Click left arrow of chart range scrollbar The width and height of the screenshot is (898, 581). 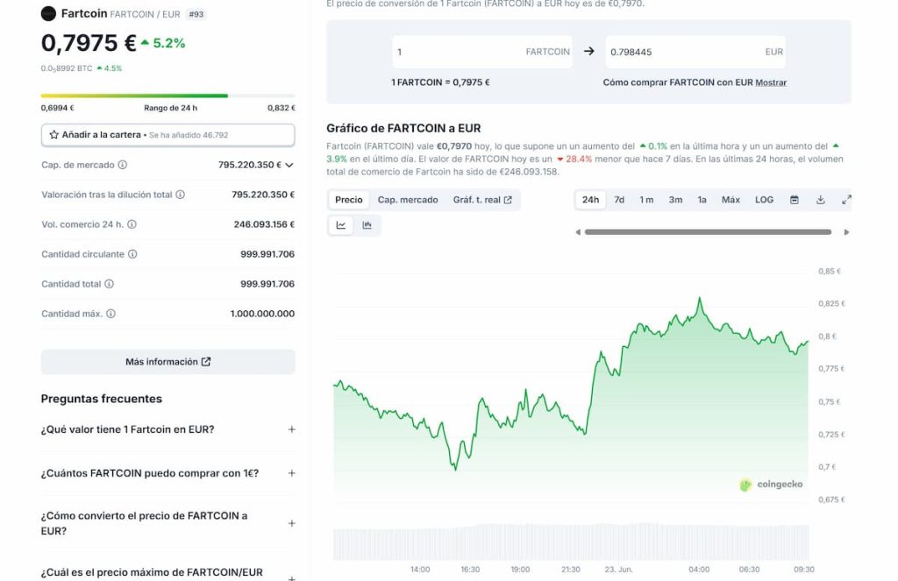(578, 232)
